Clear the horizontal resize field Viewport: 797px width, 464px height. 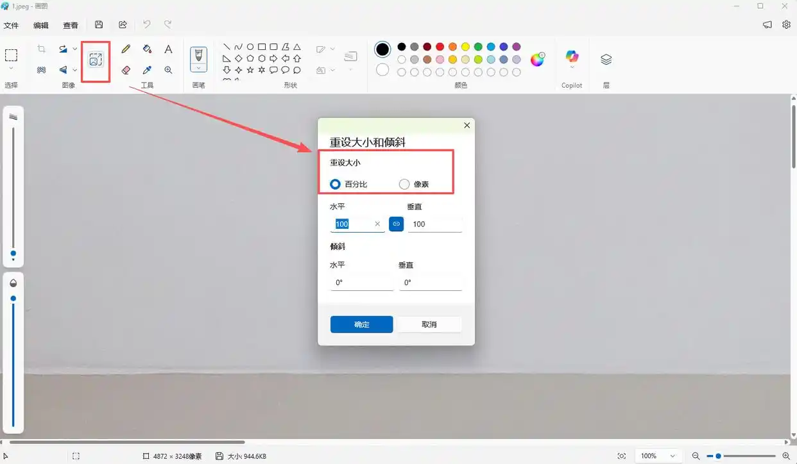coord(377,224)
